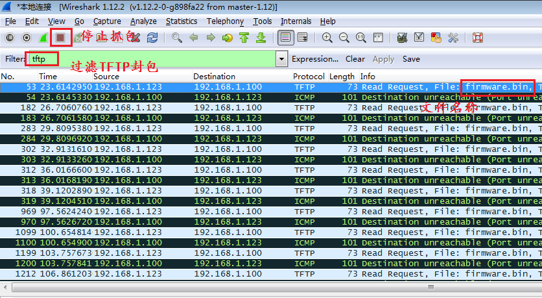Zoom in on packet text
Viewport: 542px width, 298px height.
click(x=327, y=38)
